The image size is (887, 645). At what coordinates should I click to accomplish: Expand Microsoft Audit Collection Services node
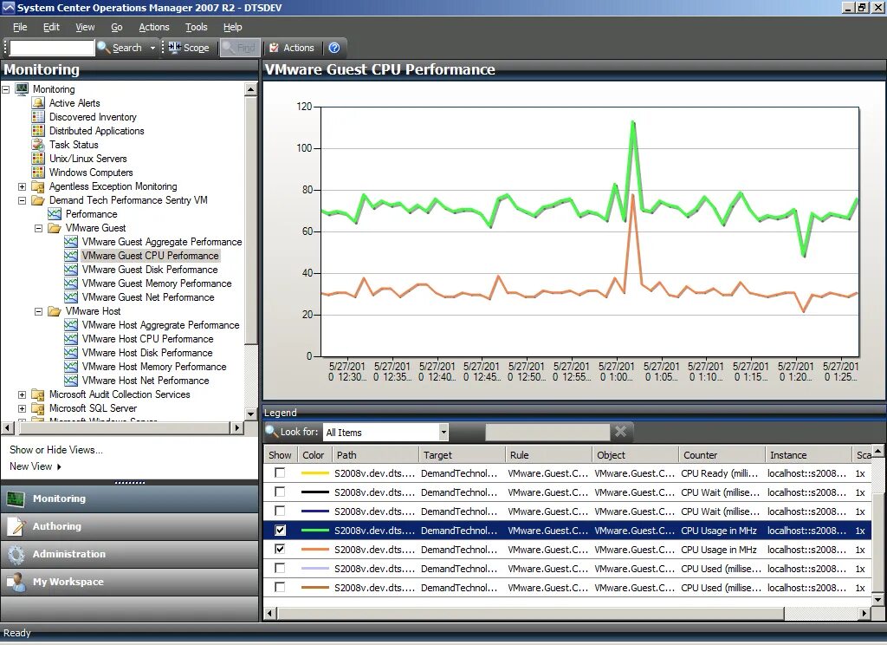(x=22, y=394)
